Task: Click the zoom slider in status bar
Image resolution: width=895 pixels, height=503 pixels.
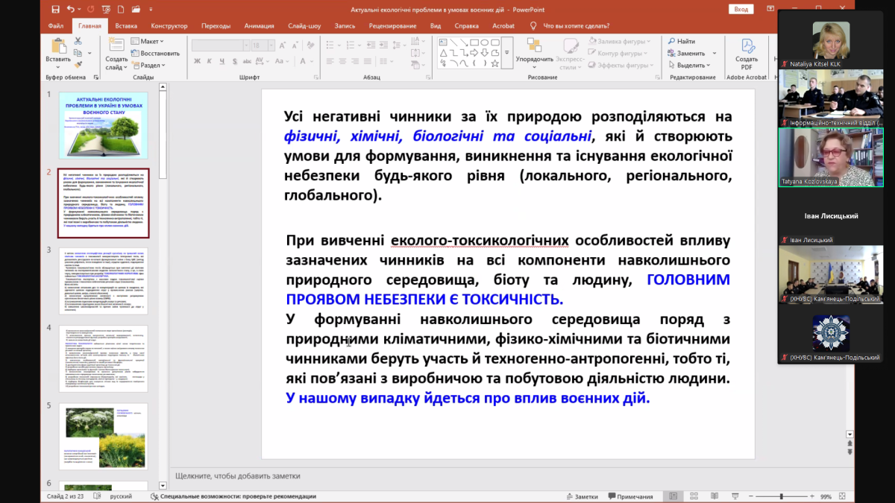Action: [781, 496]
